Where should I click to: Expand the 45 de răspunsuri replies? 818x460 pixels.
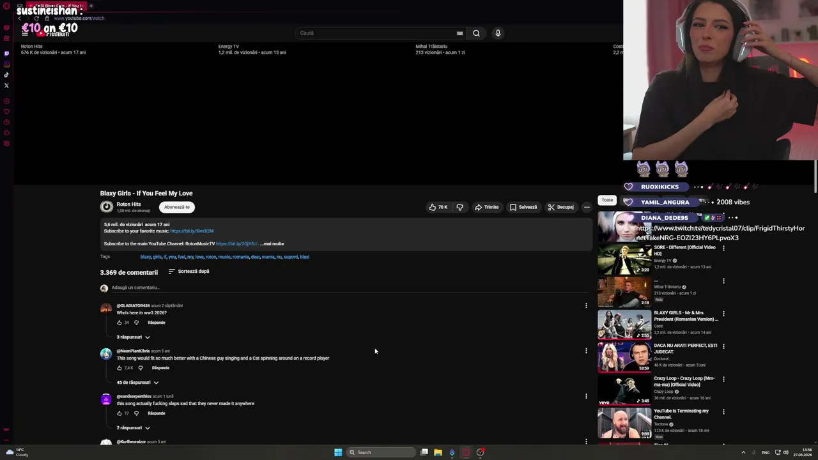pyautogui.click(x=137, y=383)
